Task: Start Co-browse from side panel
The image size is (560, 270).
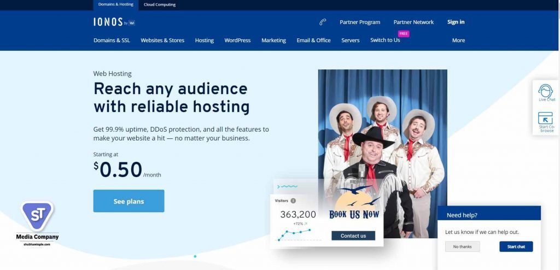Action: tap(545, 122)
